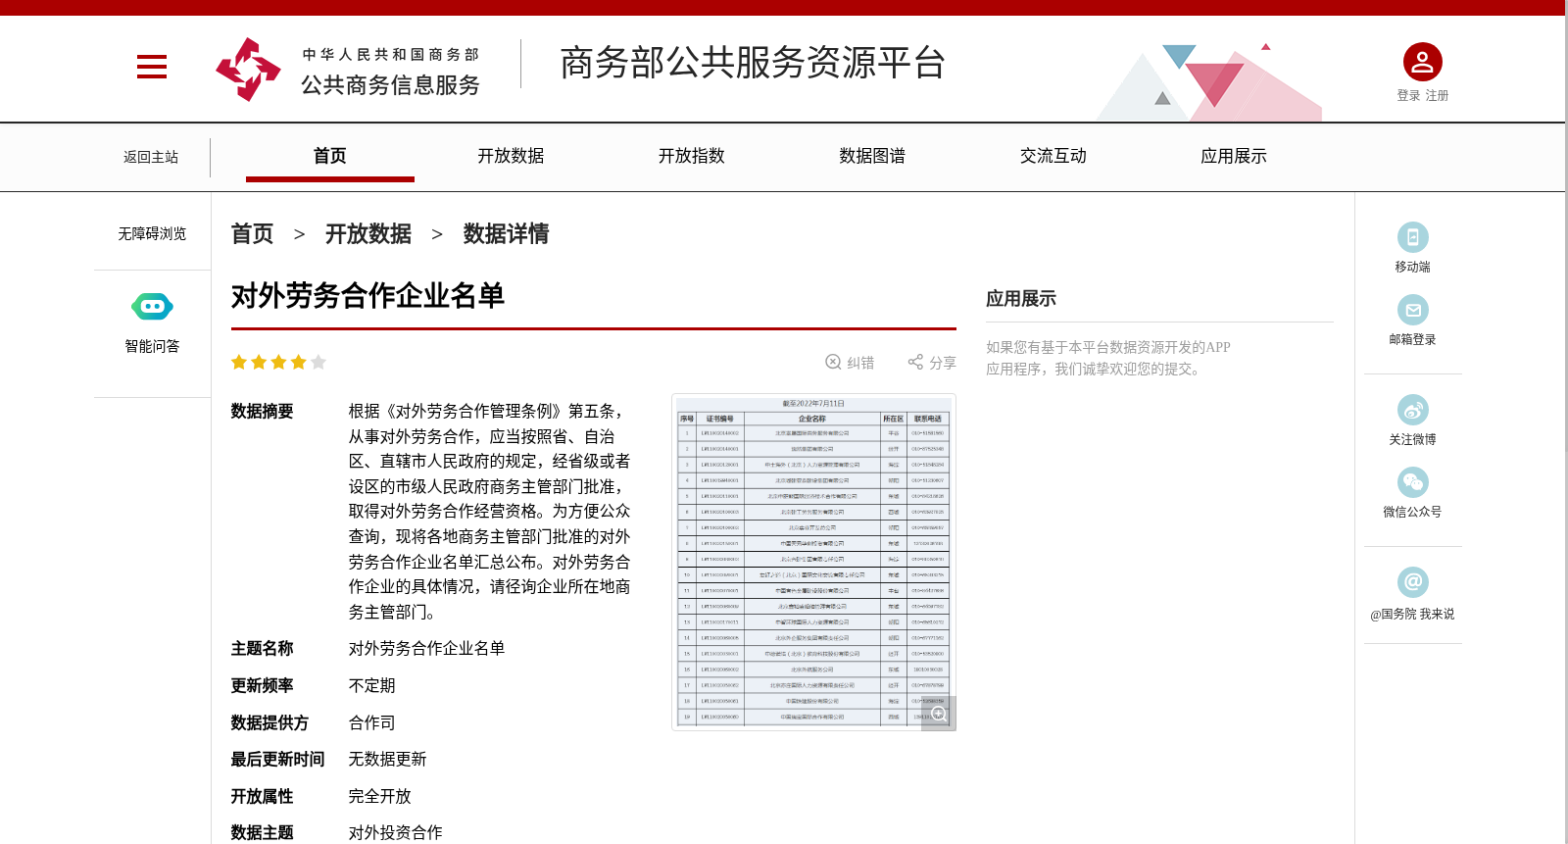Click the 应用展示 sidebar heading
Screen dimensions: 1568x844
pos(1021,298)
